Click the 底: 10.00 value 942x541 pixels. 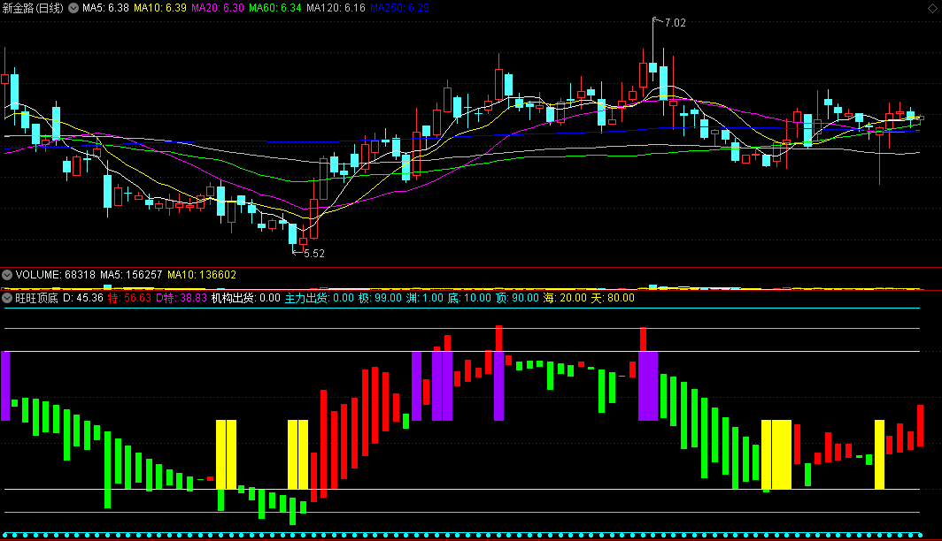tap(469, 298)
